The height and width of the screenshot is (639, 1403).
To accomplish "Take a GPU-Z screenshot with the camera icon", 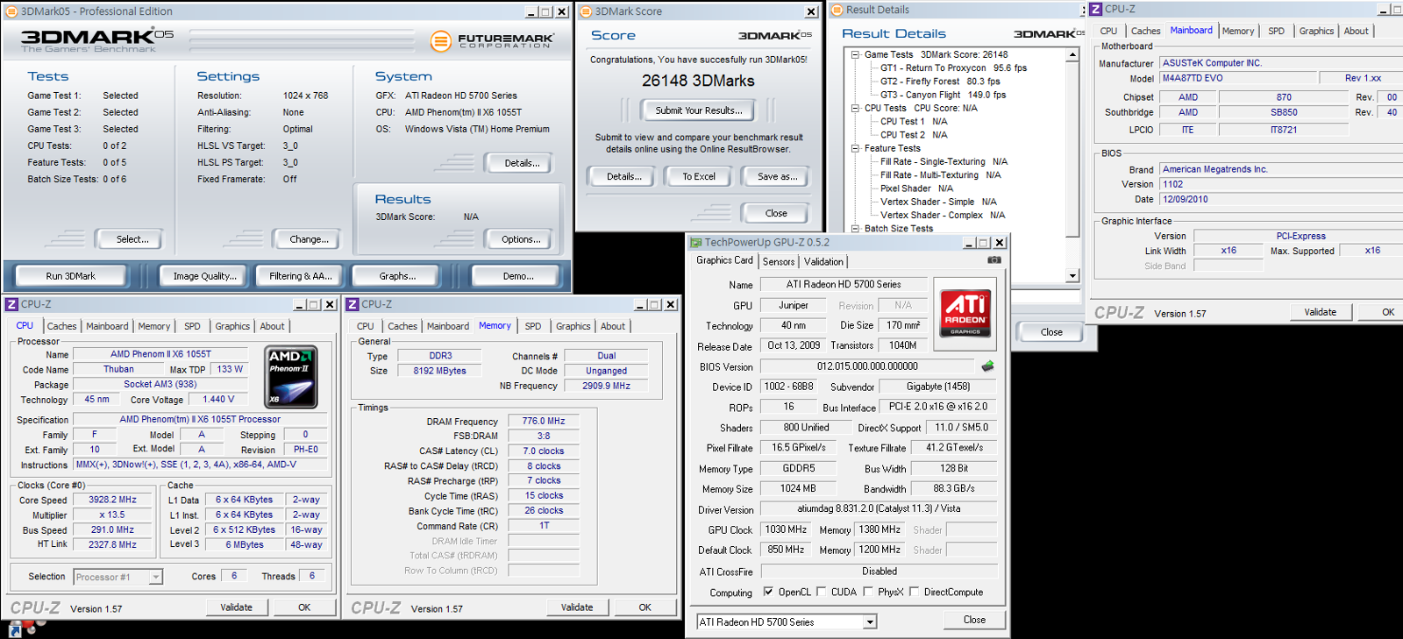I will coord(994,259).
